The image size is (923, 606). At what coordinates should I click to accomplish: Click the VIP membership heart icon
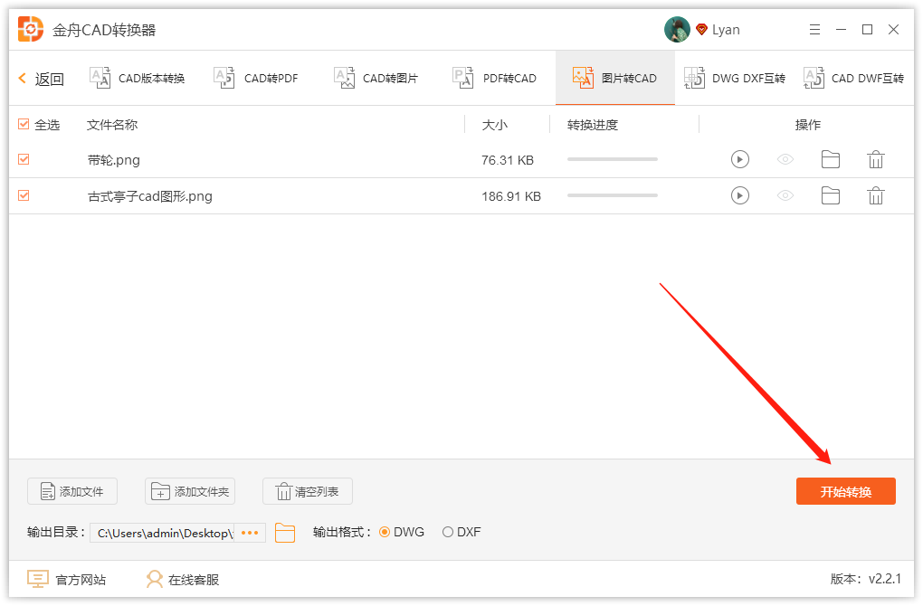(699, 28)
